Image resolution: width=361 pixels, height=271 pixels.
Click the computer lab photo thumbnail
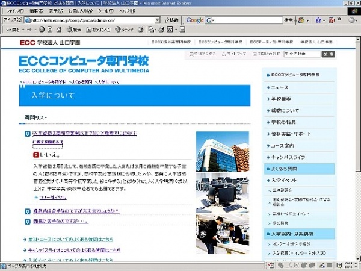click(223, 193)
